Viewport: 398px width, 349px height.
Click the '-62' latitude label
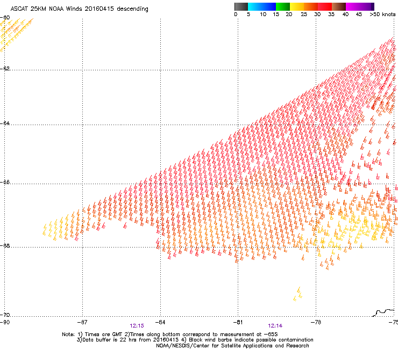(5, 69)
